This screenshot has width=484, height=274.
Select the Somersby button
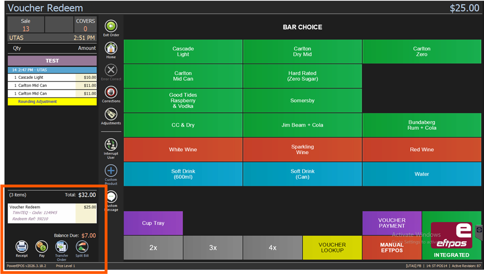[x=302, y=100]
